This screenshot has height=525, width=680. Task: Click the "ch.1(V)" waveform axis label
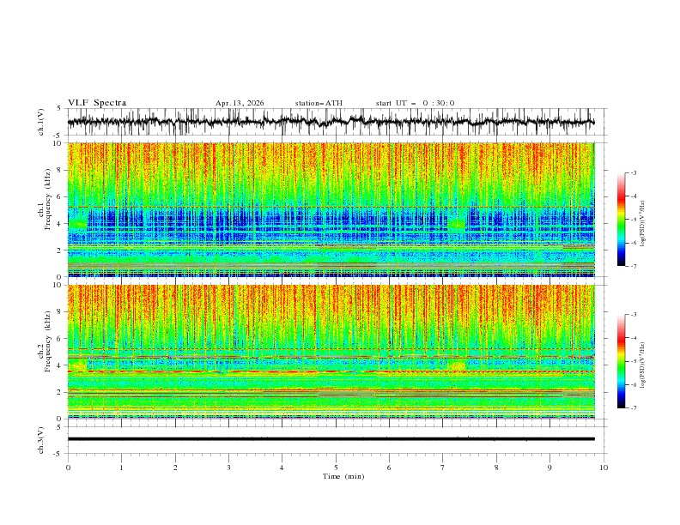pos(41,122)
